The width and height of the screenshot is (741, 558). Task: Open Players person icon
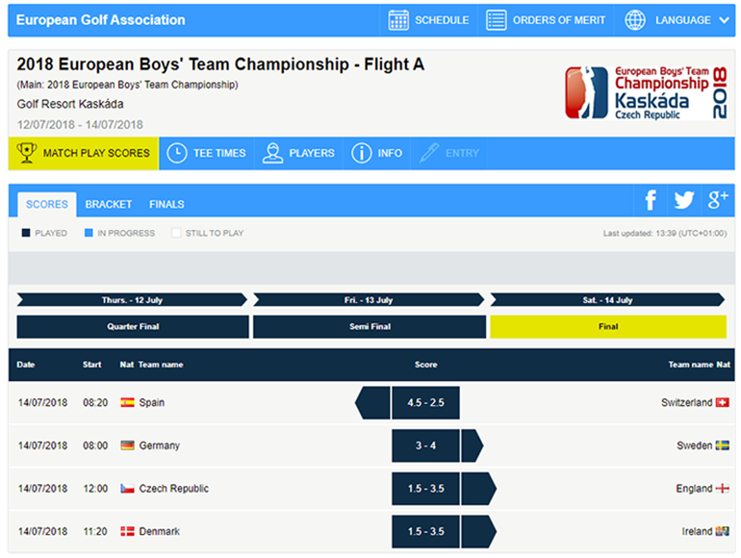[272, 153]
